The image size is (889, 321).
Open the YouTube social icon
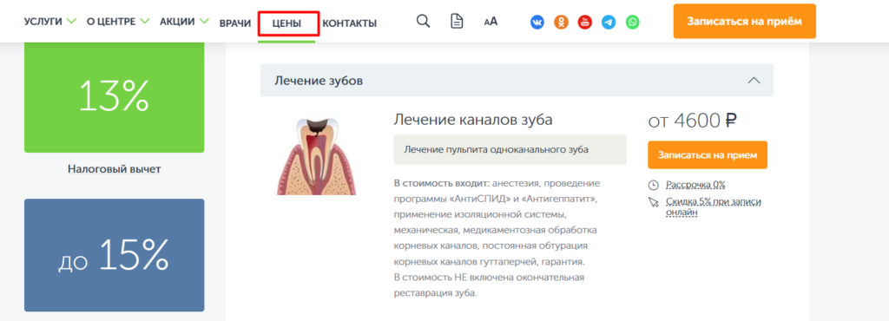[585, 22]
